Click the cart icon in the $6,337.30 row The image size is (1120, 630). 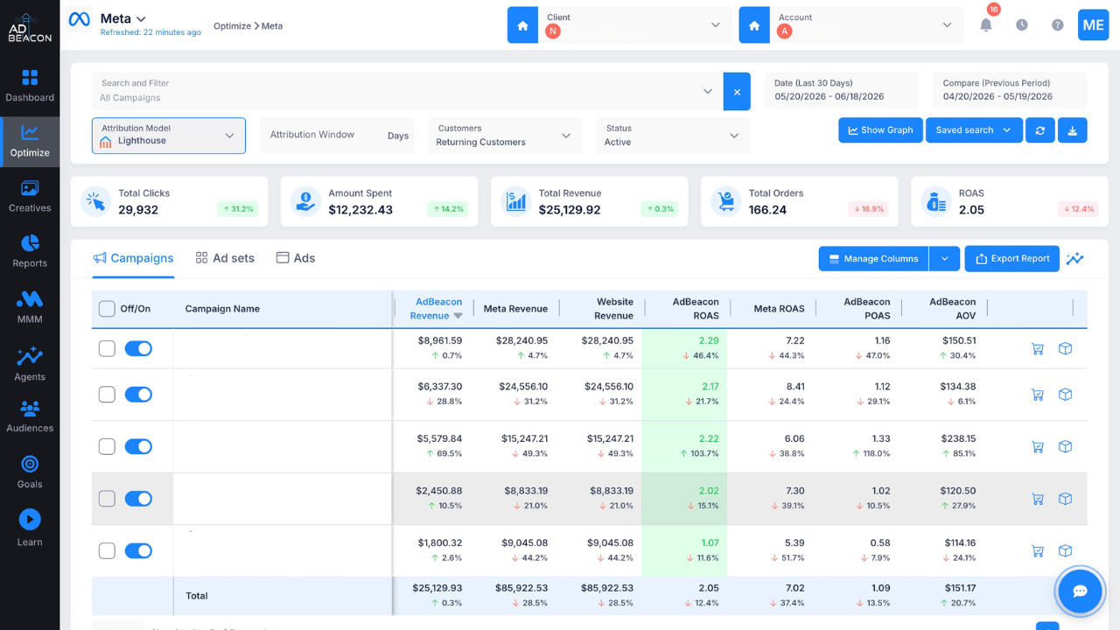pyautogui.click(x=1038, y=394)
